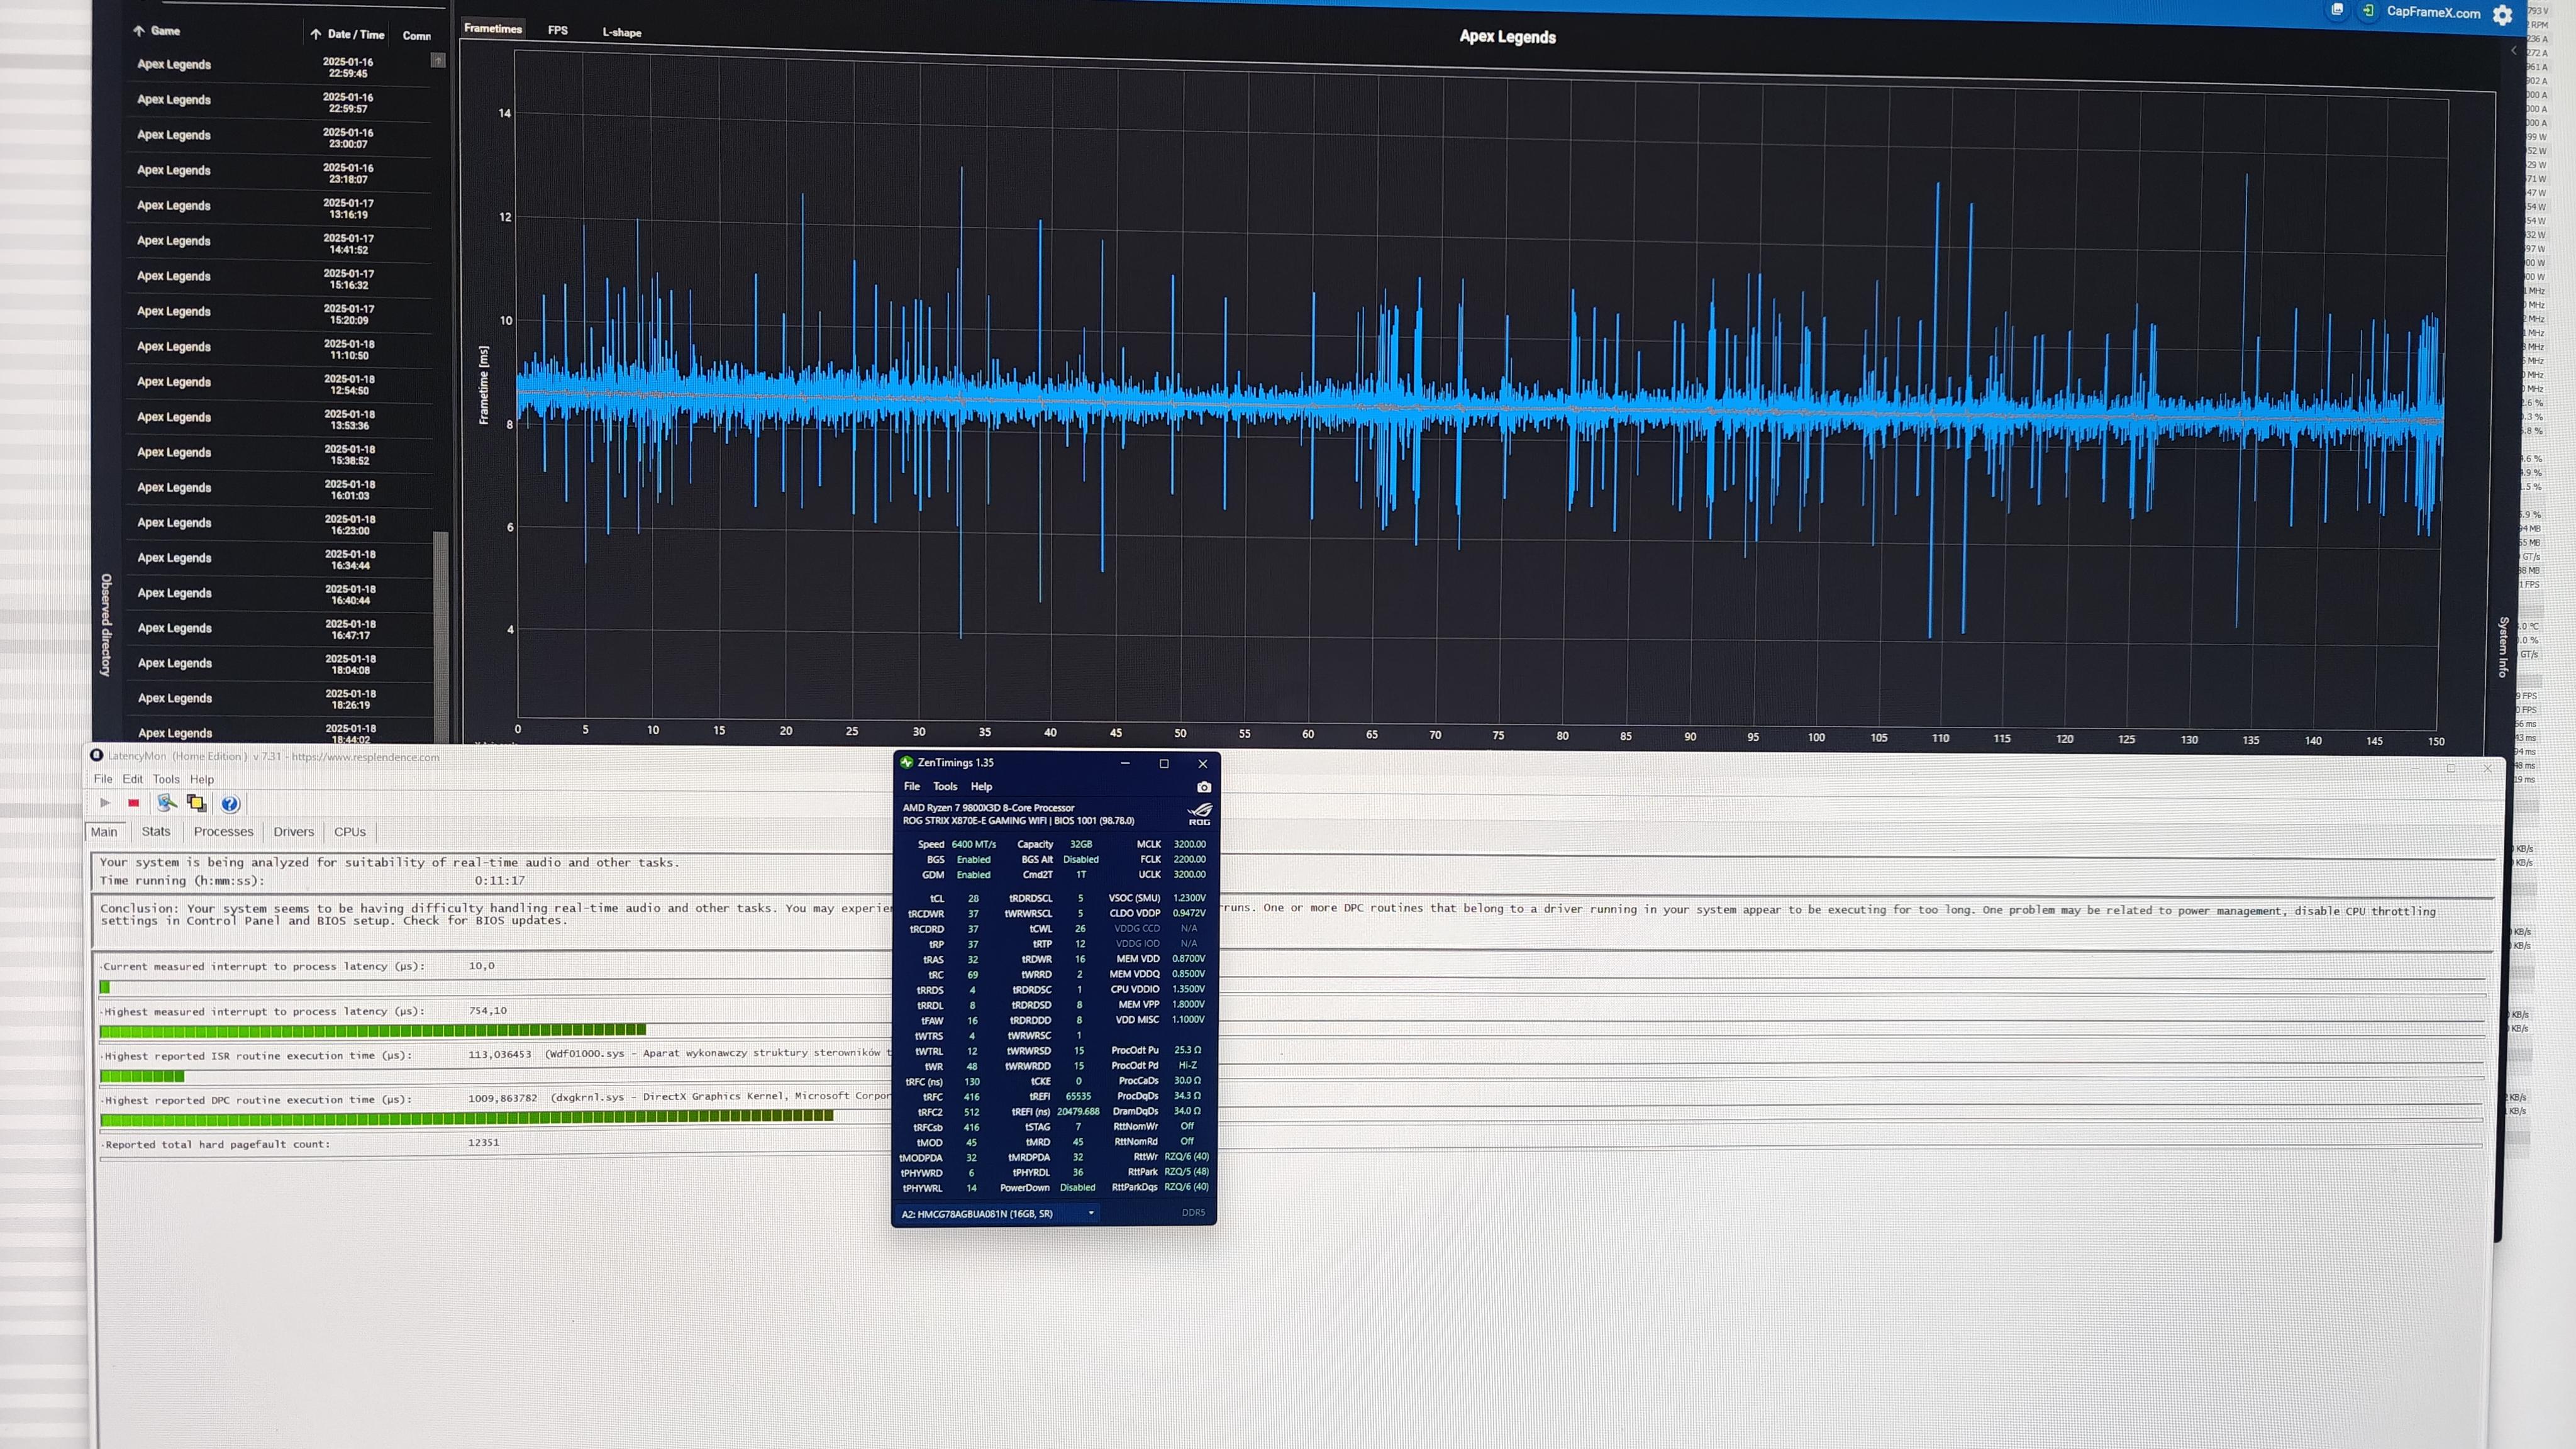
Task: Click the yellow overlapping-windows toolbar icon
Action: [197, 803]
